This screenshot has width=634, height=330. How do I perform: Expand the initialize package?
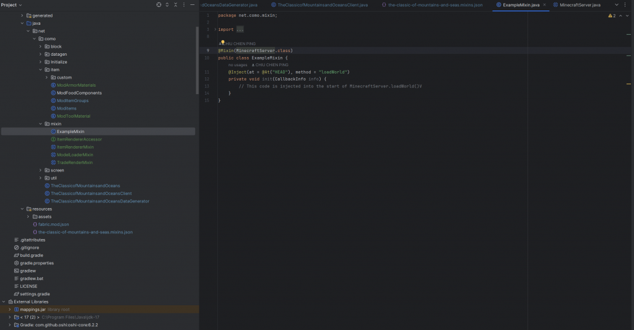[x=40, y=62]
